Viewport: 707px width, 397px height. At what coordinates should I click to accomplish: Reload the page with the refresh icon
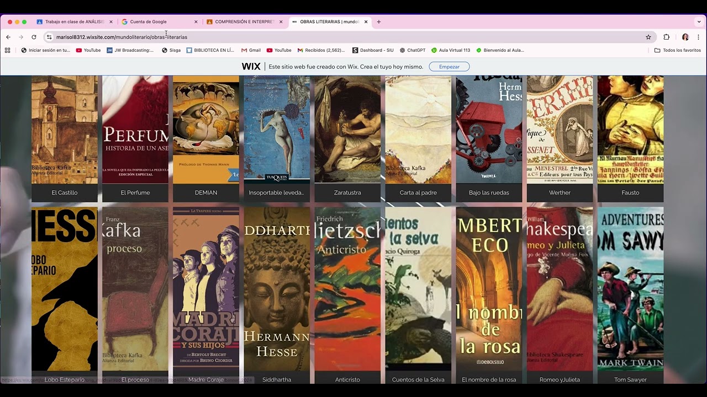(x=34, y=37)
